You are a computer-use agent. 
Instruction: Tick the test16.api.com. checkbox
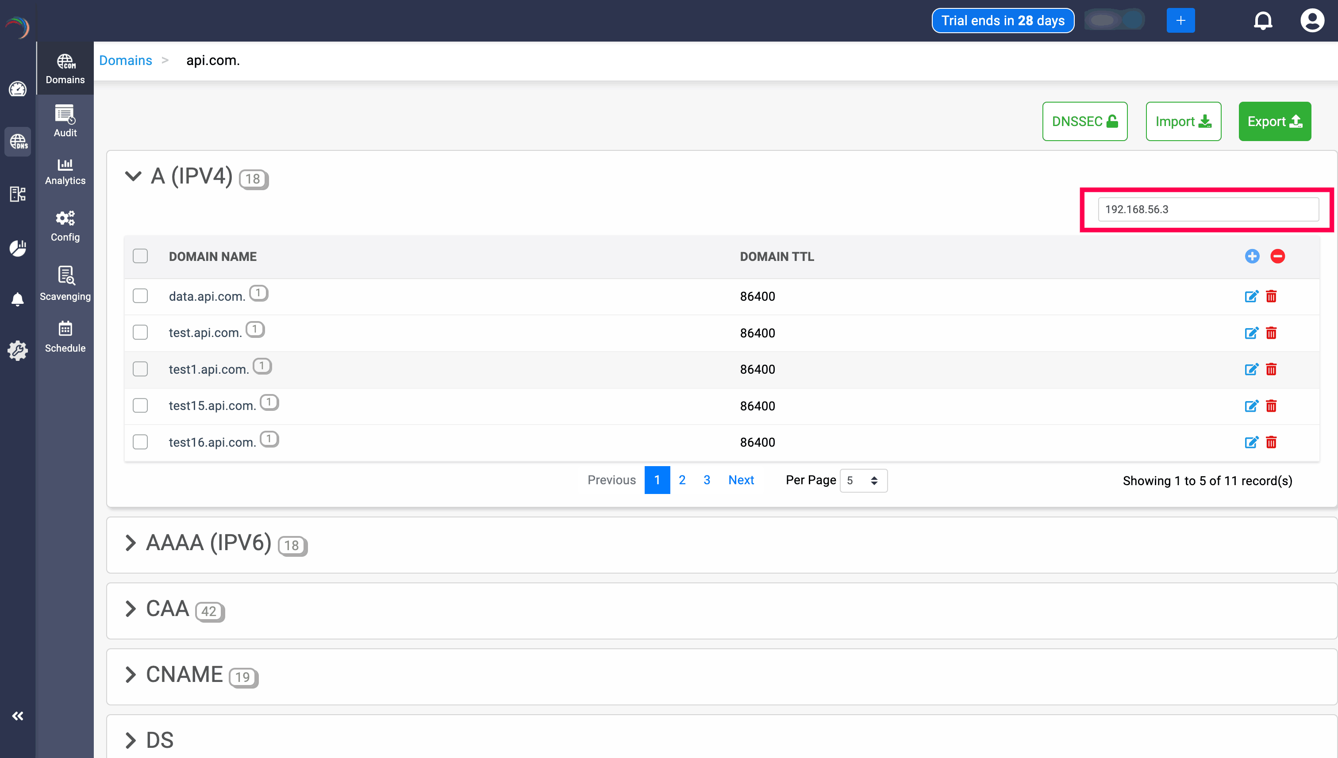pos(140,442)
